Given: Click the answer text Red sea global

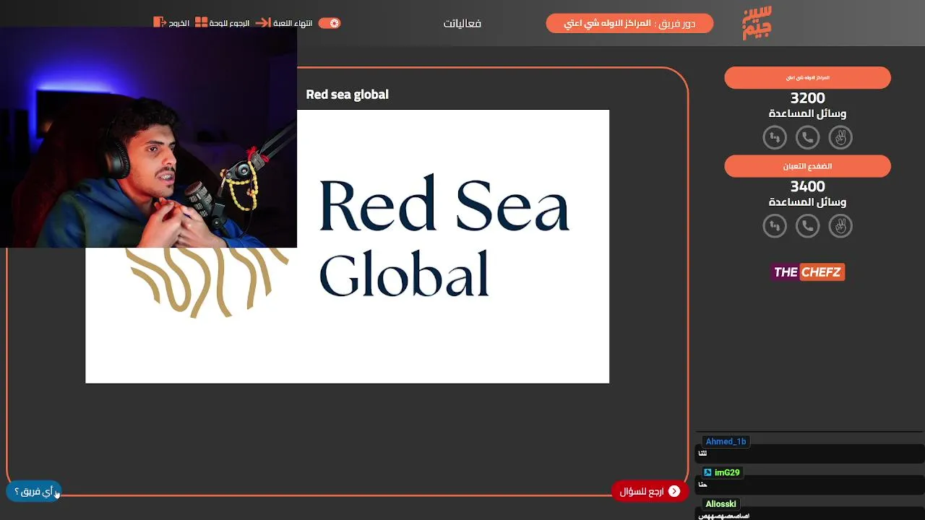Looking at the screenshot, I should (347, 95).
